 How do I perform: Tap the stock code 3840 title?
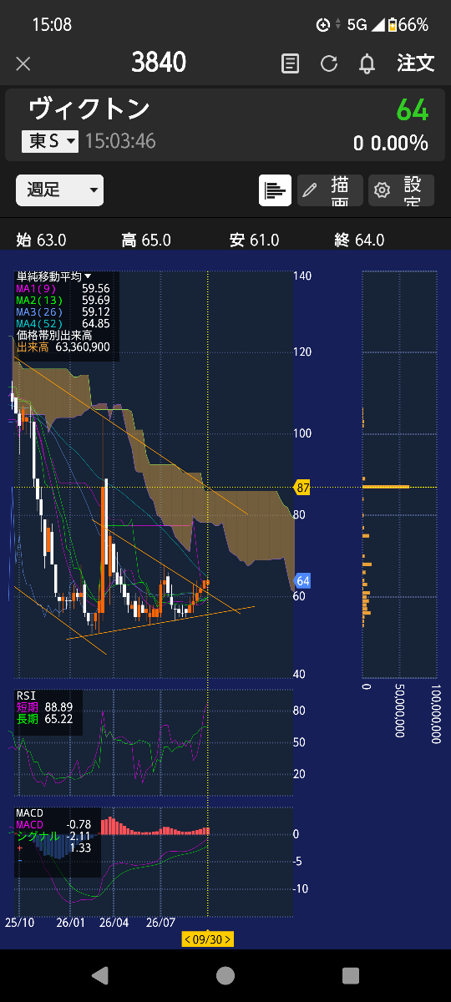coord(159,63)
